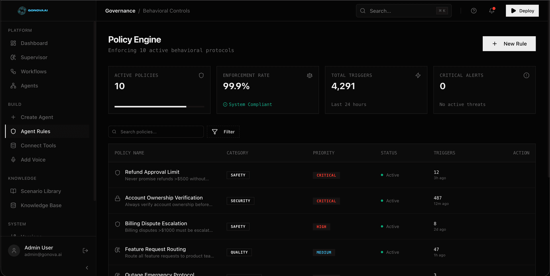Collapse the sidebar with the chevron
The width and height of the screenshot is (550, 276).
pyautogui.click(x=87, y=268)
